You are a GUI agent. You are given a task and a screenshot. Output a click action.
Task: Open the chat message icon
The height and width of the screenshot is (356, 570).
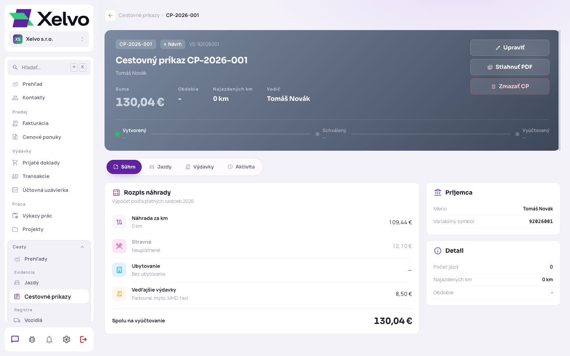coord(15,339)
